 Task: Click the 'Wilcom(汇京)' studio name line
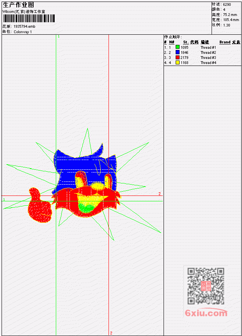click(x=23, y=12)
